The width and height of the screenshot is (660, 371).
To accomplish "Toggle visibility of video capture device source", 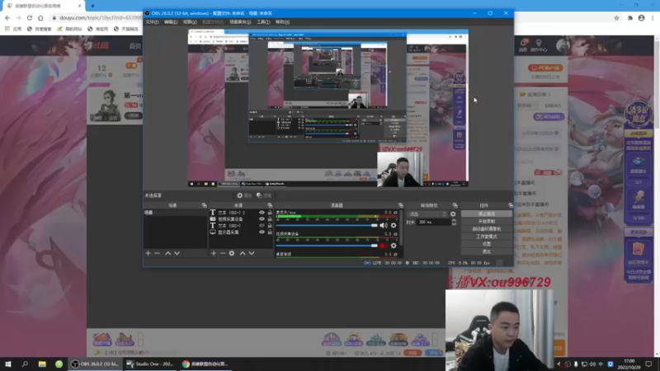I will pos(262,218).
